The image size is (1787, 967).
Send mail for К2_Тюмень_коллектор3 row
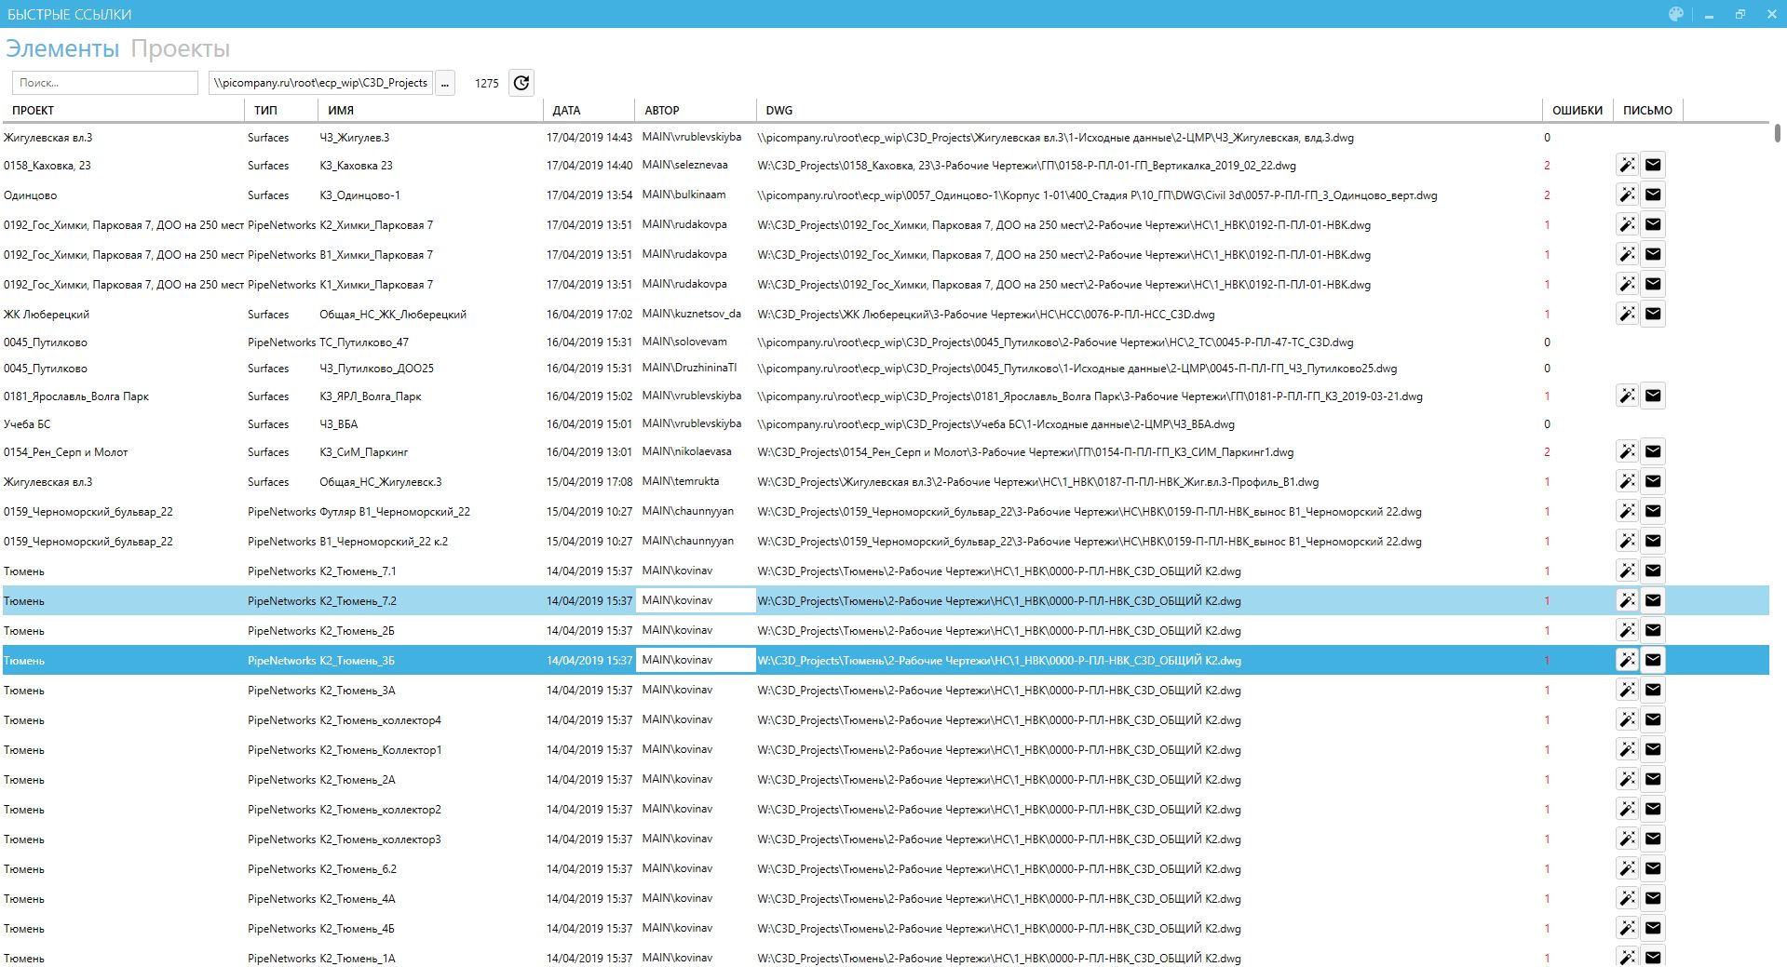coord(1653,839)
